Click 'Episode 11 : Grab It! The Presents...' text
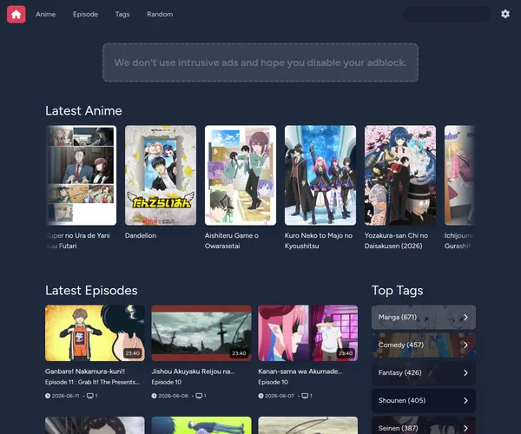 (x=92, y=382)
